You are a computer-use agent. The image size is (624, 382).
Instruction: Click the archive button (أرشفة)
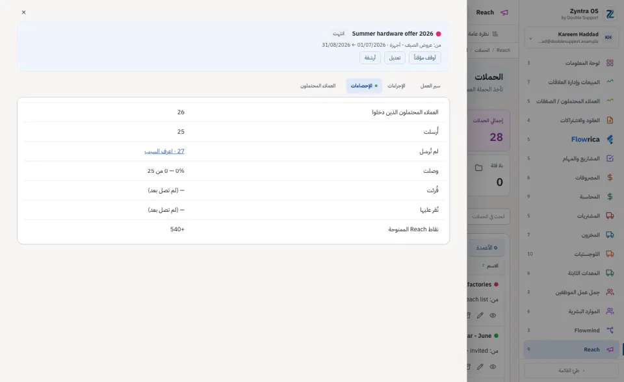click(x=370, y=58)
